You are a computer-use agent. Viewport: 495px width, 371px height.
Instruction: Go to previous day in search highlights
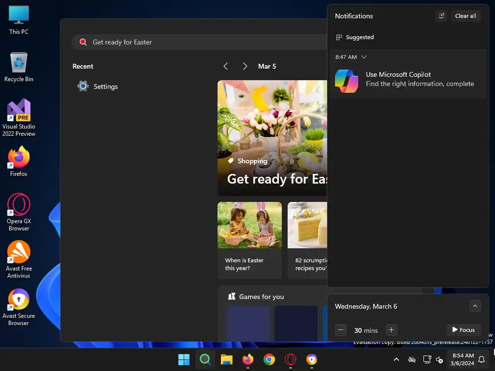(x=225, y=66)
